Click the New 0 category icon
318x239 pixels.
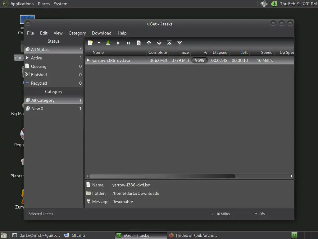28,109
